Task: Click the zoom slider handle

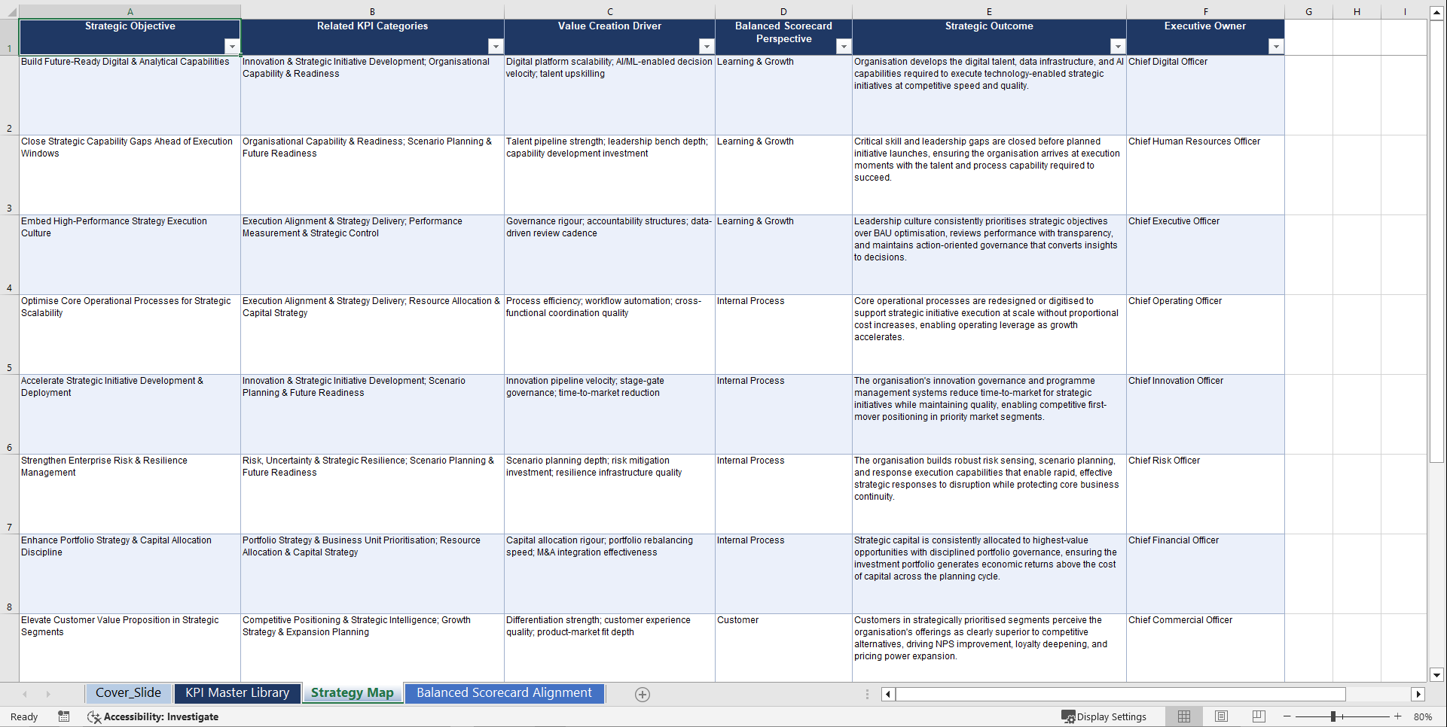Action: [1333, 716]
